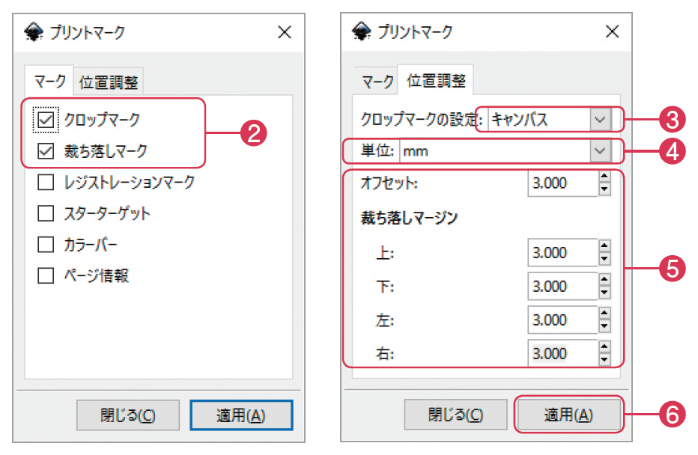698x455 pixels.
Task: Enable the レジストレーションマーク checkbox
Action: (x=46, y=182)
